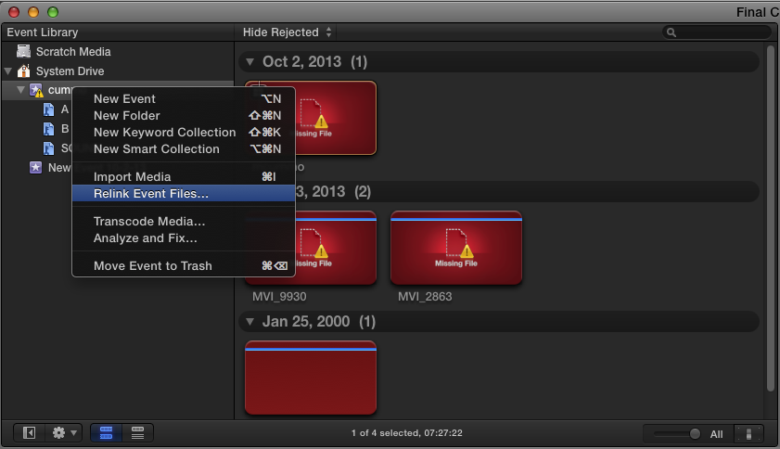The image size is (780, 449).
Task: Adjust the clip duration zoom slider
Action: (695, 434)
